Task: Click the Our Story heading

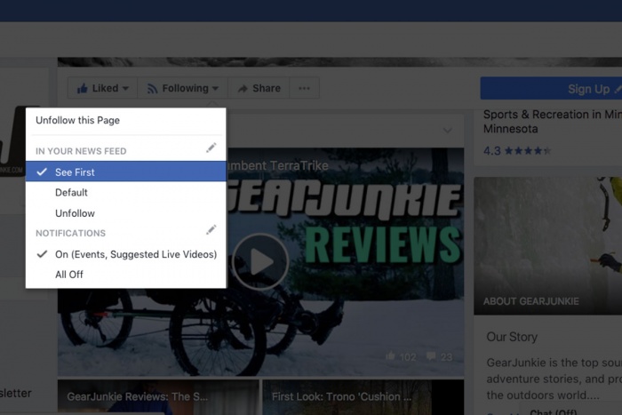Action: [512, 337]
